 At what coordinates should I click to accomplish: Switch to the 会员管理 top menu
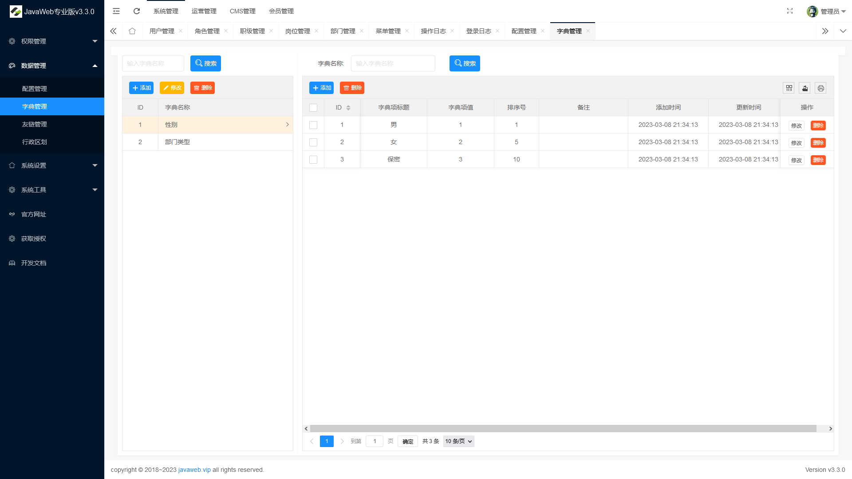(x=281, y=11)
